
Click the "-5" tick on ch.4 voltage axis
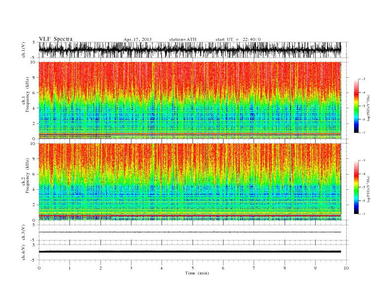(x=33, y=260)
